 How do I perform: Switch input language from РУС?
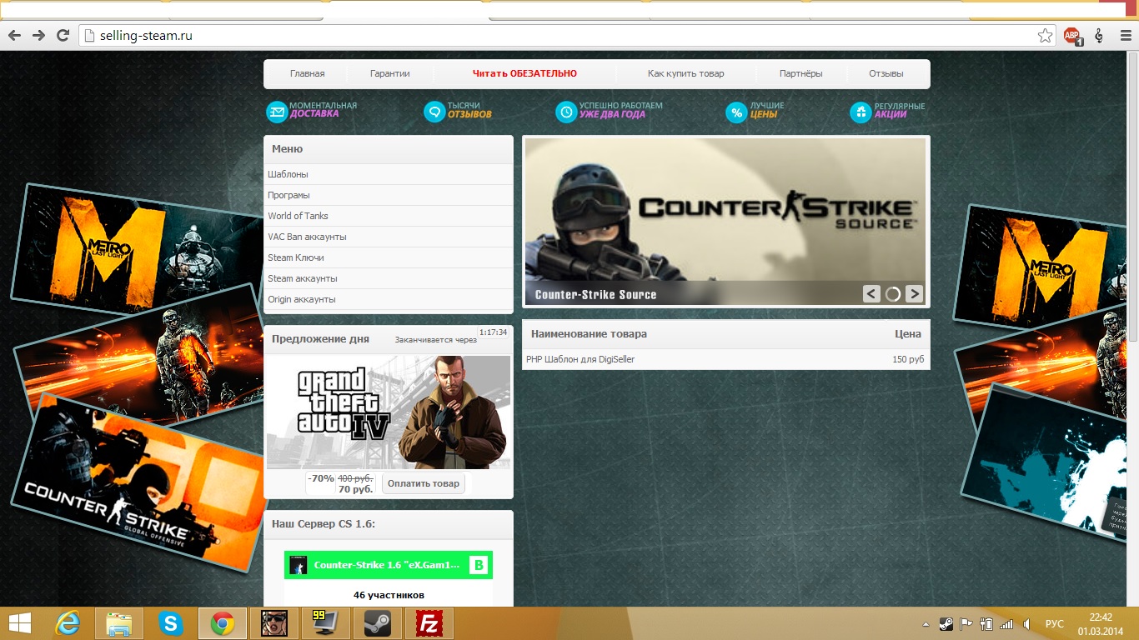1055,623
